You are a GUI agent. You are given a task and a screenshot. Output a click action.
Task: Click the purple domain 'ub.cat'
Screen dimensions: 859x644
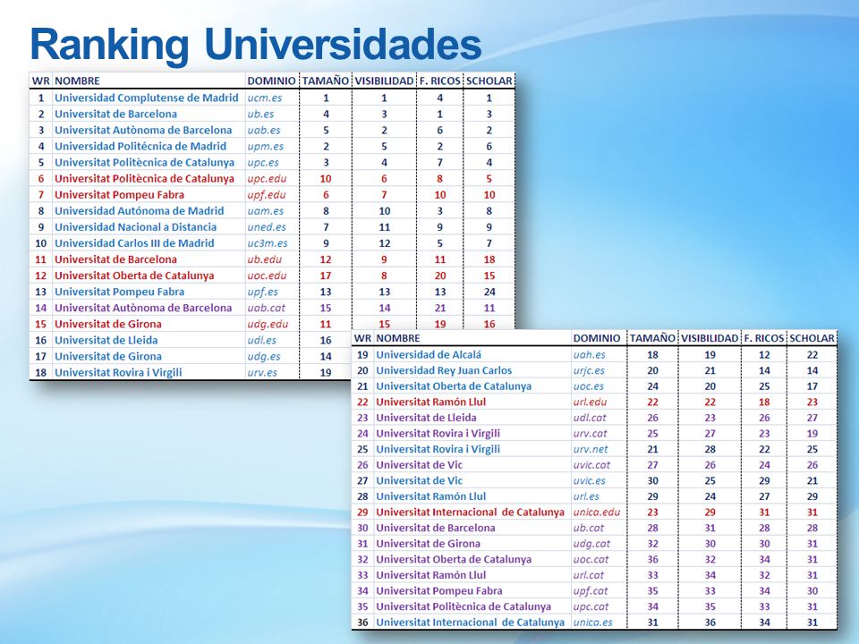click(x=589, y=529)
